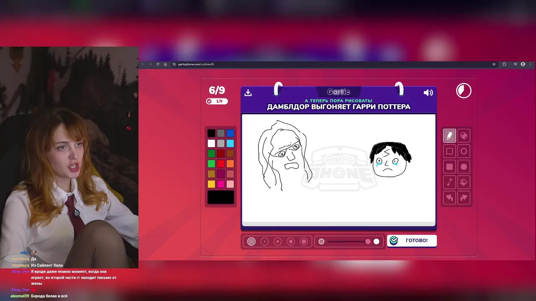Click the round timer icon
The width and height of the screenshot is (536, 301).
click(x=464, y=91)
